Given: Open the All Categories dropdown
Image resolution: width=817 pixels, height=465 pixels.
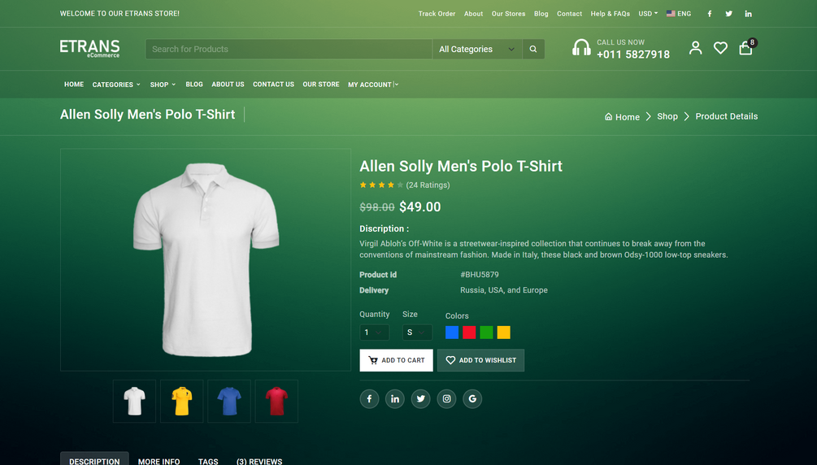Looking at the screenshot, I should (x=477, y=49).
